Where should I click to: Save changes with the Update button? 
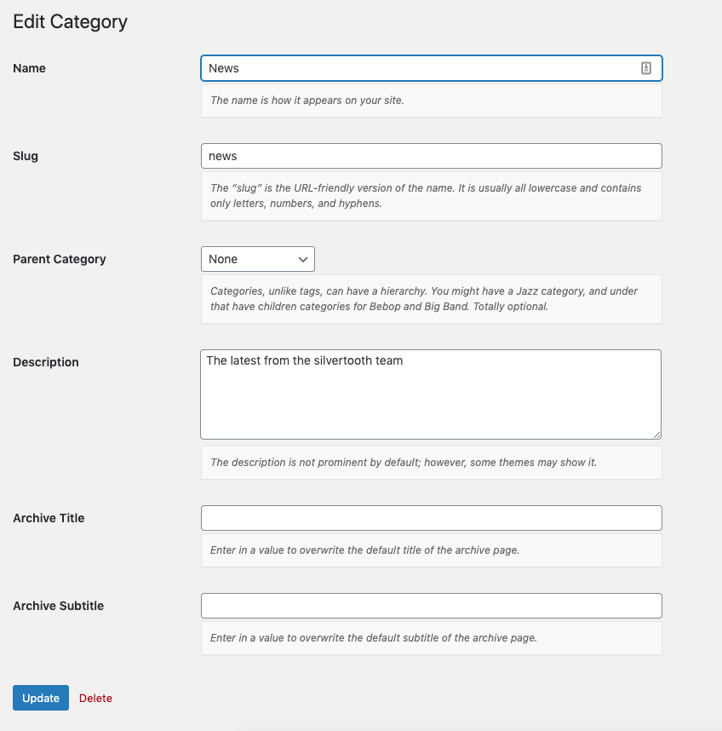[x=41, y=698]
